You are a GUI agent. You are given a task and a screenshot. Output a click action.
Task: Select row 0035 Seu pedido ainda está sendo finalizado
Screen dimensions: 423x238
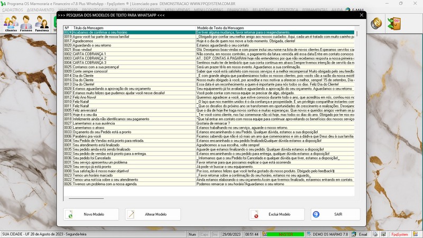pyautogui.click(x=209, y=149)
